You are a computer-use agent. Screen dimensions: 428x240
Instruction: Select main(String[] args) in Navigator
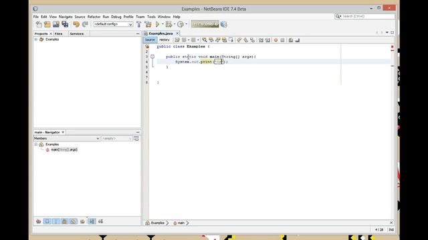pos(64,149)
